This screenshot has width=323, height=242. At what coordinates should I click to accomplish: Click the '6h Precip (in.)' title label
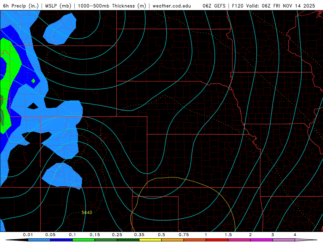(21, 6)
